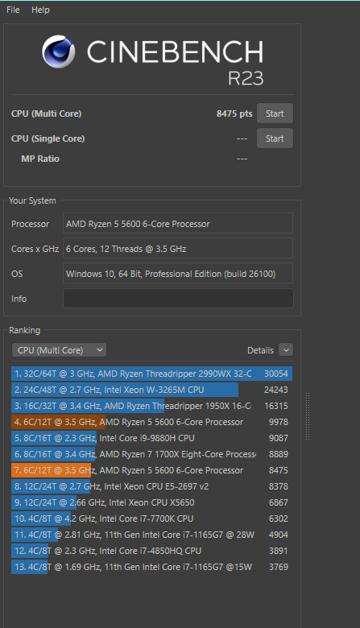The width and height of the screenshot is (360, 628).
Task: Click the CPU (Single Core) label
Action: 48,138
